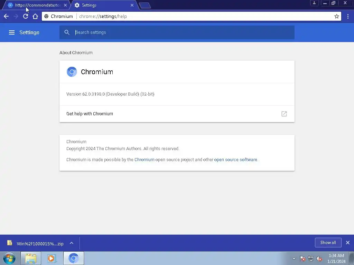Close the commondatastorage tab
Viewport: 354px width, 265px height.
65,5
